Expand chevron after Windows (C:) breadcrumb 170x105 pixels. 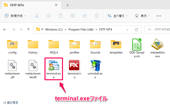click(65, 29)
